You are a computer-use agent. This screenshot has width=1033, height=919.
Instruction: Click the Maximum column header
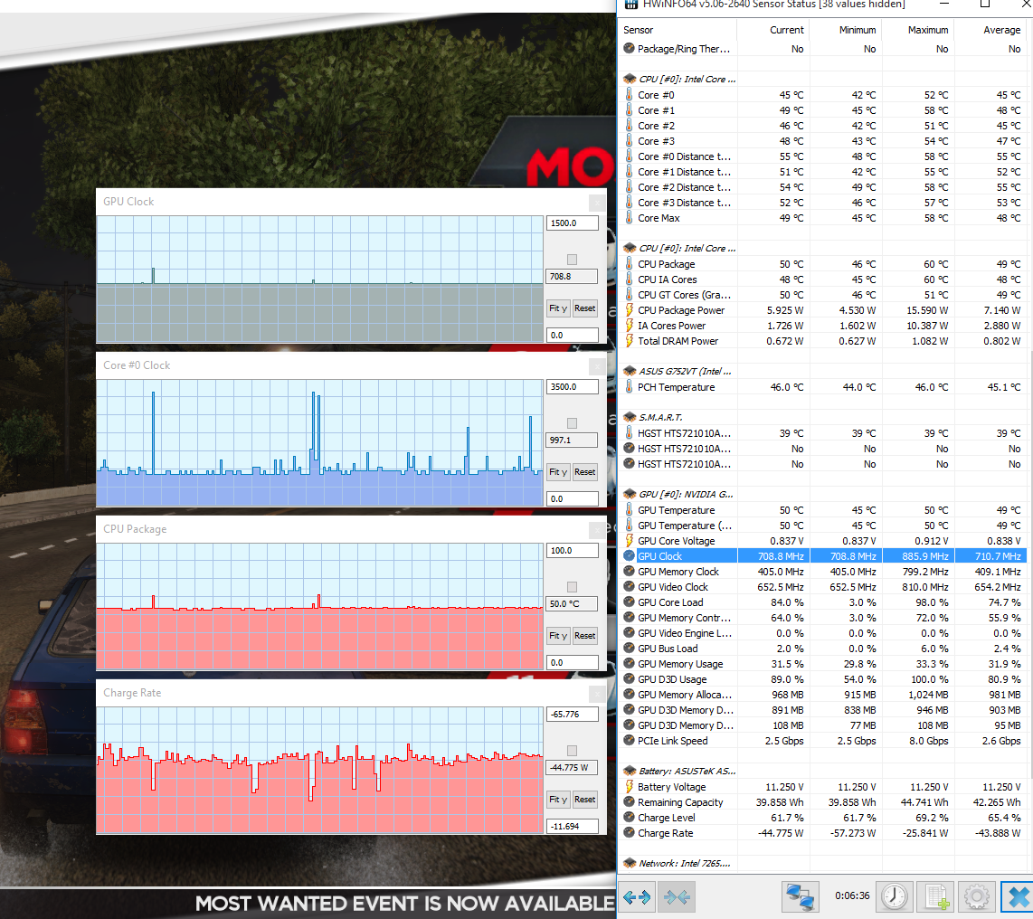point(918,30)
